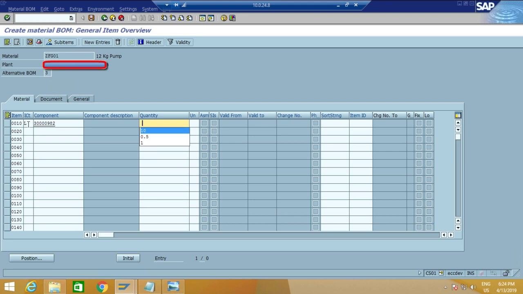Click the Component field in row 0020
The height and width of the screenshot is (294, 523).
point(58,131)
